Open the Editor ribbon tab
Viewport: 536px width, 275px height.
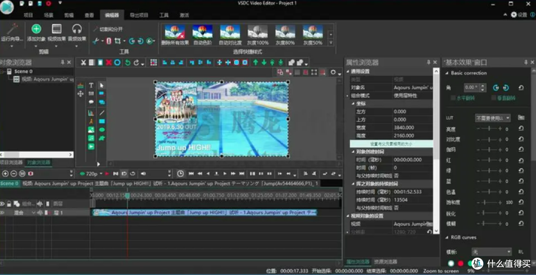pyautogui.click(x=112, y=15)
